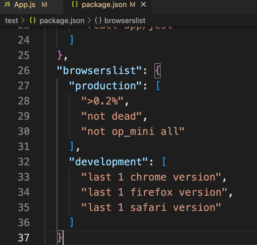Open the breadcrumb chevron after package.json

(90, 20)
